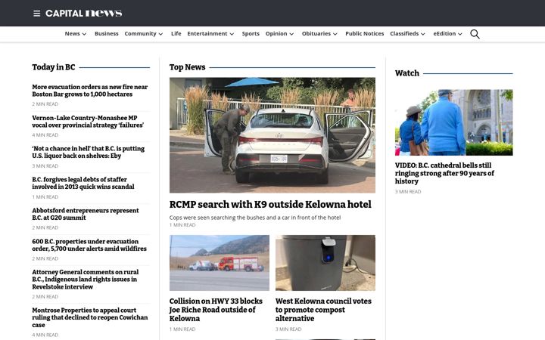The width and height of the screenshot is (545, 340).
Task: Open Montrose Properties Cowichan case article
Action: point(89,317)
